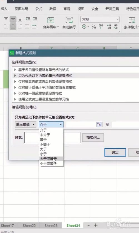
Task: Choose 未介于 in the operator list
Action: 51,135
